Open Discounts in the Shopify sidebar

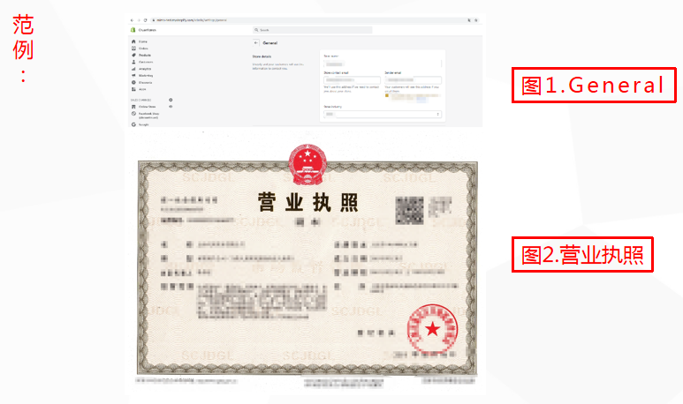click(141, 82)
